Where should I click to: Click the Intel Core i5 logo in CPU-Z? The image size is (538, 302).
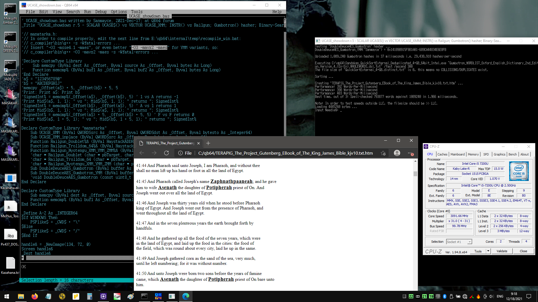point(519,171)
